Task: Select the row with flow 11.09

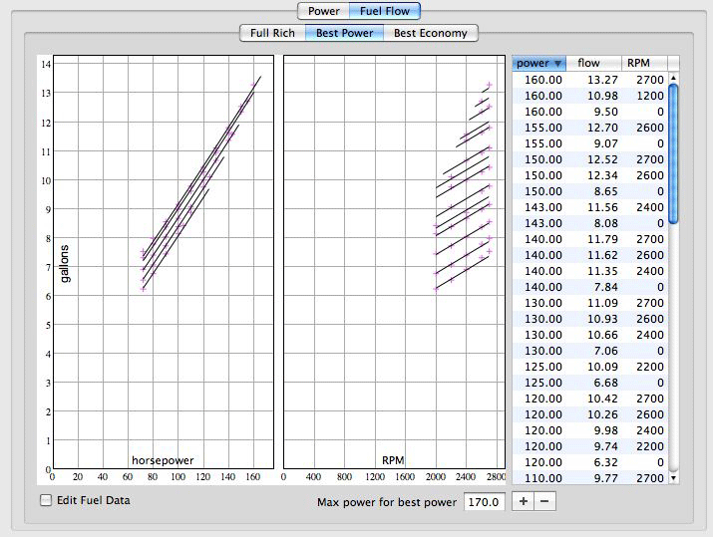Action: [x=590, y=303]
